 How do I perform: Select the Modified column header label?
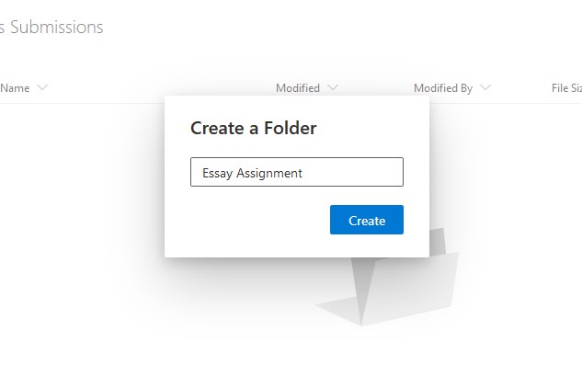pos(298,88)
